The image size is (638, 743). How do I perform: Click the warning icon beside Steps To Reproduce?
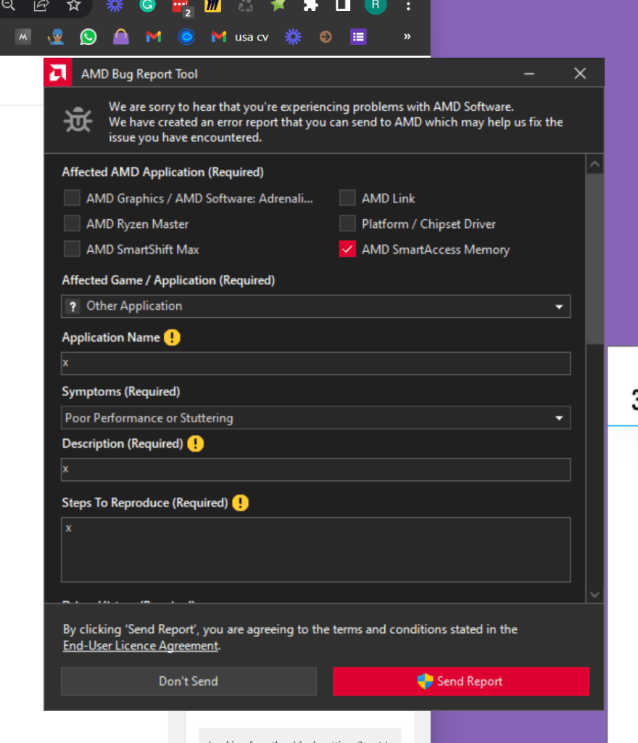point(241,503)
